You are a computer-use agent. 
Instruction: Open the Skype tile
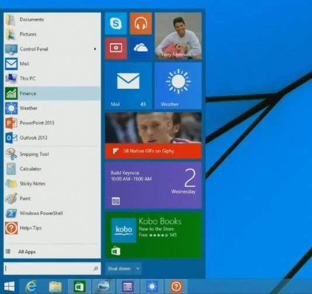[116, 23]
